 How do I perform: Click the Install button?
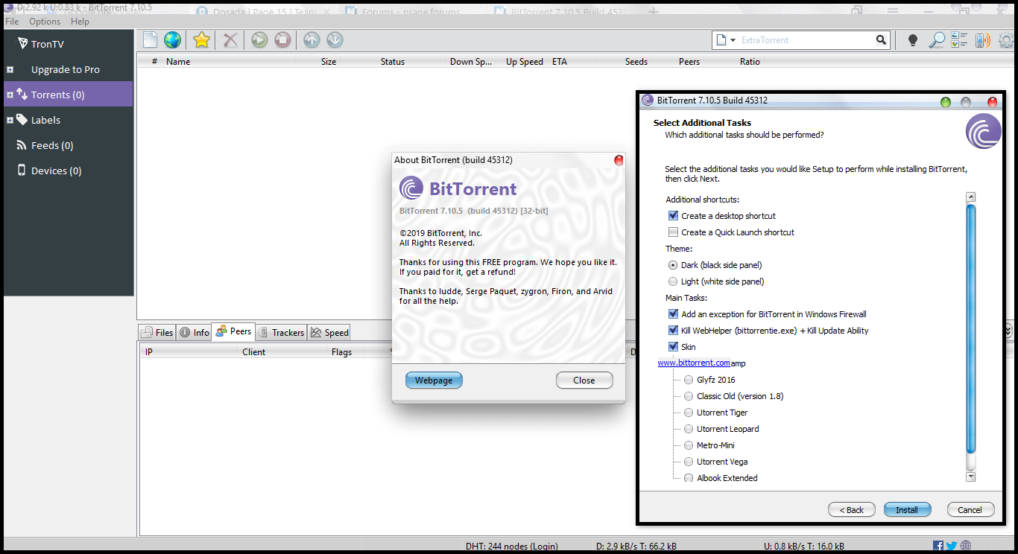[x=907, y=509]
